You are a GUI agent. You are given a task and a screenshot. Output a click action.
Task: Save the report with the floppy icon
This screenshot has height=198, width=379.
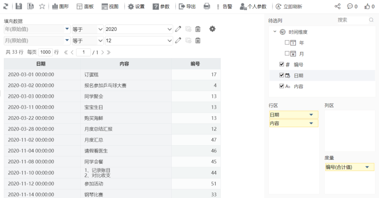(x=19, y=6)
